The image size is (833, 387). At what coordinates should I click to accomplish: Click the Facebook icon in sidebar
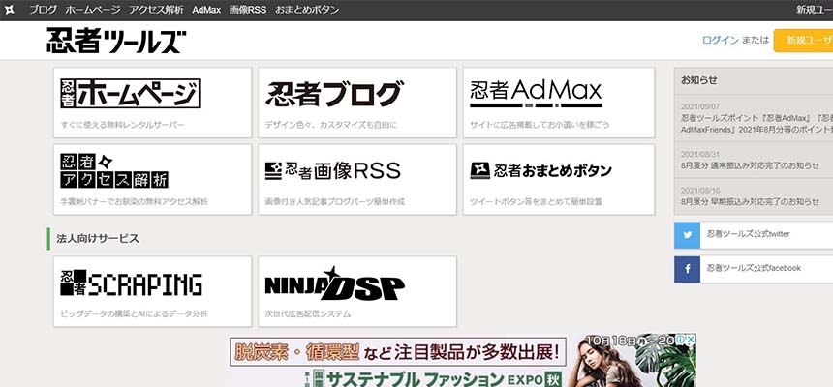tap(688, 267)
